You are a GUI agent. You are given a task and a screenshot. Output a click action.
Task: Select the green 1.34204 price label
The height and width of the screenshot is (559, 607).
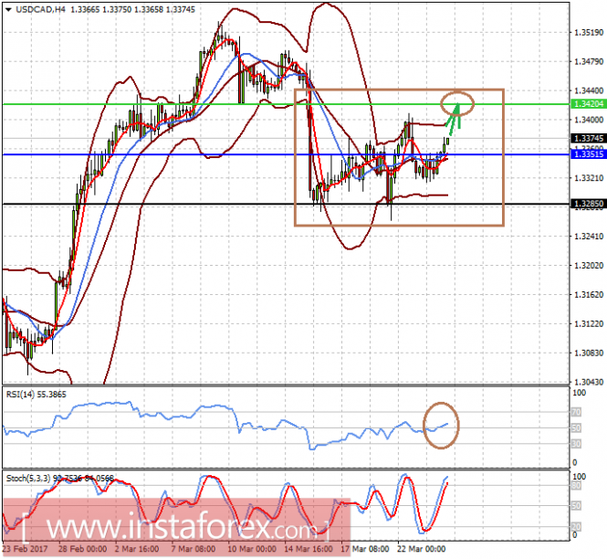pyautogui.click(x=589, y=104)
